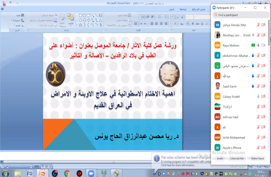Expand the Replace (استبدال) dropdown arrow
Image resolution: width=271 pixels, height=177 pixels.
(x=11, y=20)
